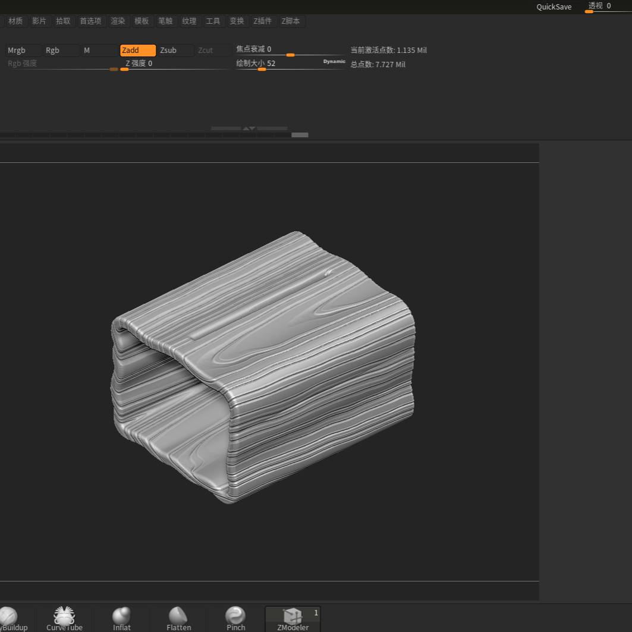632x632 pixels.
Task: Click the QuickSave button
Action: coord(554,7)
